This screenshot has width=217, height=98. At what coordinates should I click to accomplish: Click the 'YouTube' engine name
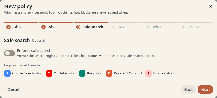tap(60, 73)
